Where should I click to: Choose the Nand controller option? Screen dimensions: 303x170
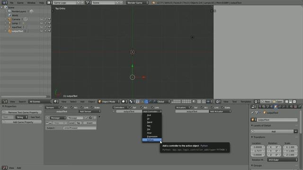(x=151, y=122)
